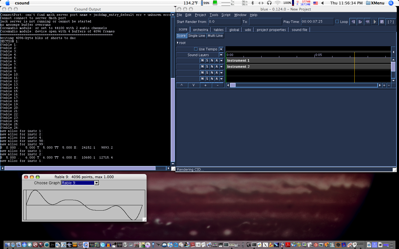Solo Instrument 2 with the S button
Image resolution: width=399 pixels, height=249 pixels.
coord(207,66)
